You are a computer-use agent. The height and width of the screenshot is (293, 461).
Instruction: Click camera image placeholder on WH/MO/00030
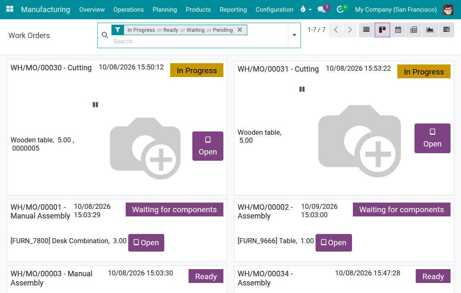click(145, 148)
